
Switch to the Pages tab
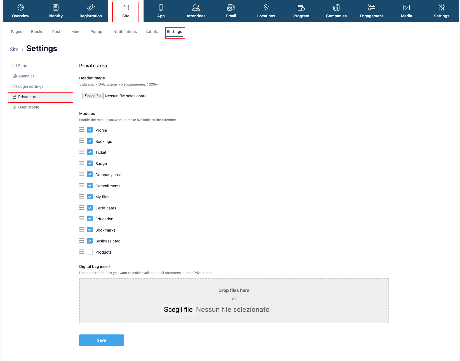17,32
